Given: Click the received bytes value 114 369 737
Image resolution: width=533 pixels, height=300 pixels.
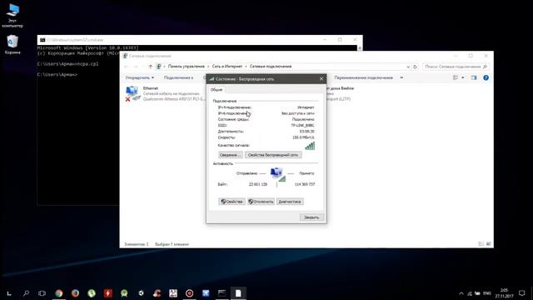Looking at the screenshot, I should tap(305, 184).
